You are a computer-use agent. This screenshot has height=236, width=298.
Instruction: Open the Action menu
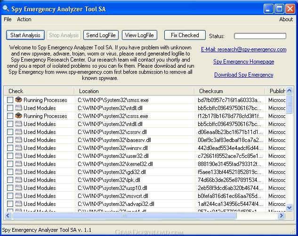[24, 19]
